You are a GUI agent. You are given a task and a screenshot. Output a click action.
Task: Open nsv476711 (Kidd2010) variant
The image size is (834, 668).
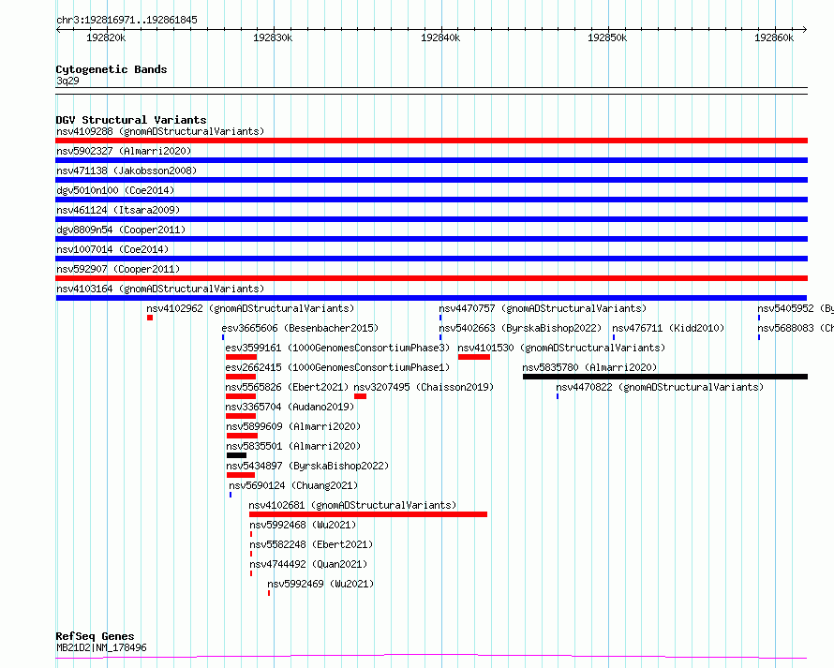point(668,328)
